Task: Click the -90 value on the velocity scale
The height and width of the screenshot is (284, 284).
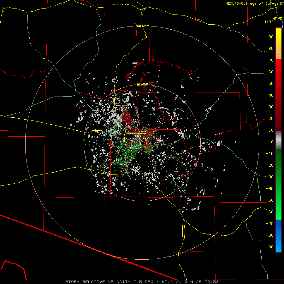Action: (x=270, y=247)
